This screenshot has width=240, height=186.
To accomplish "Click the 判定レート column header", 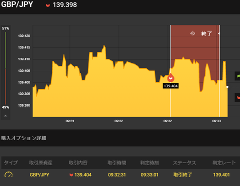I will pyautogui.click(x=224, y=163).
